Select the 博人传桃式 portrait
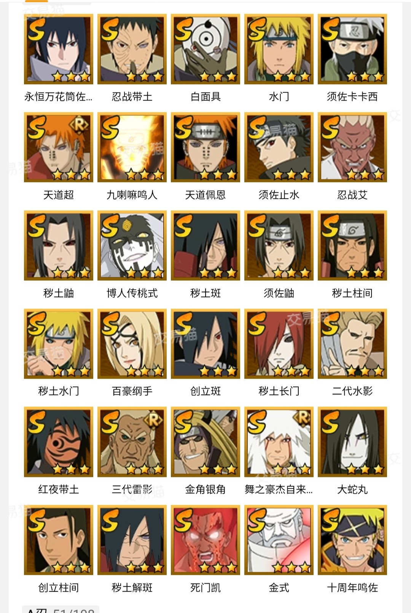Screen dimensions: 411x613 tap(132, 246)
